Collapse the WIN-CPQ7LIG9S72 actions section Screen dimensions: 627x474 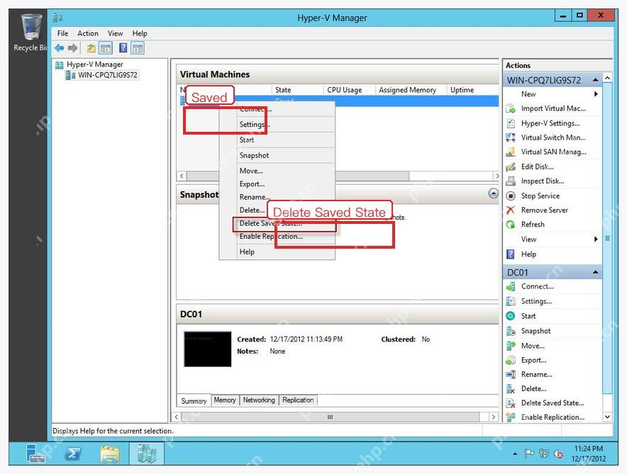pos(595,80)
